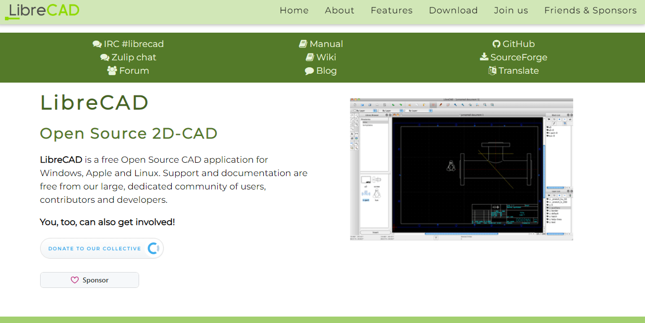The image size is (645, 323).
Task: Click the Manual book icon
Action: (303, 44)
